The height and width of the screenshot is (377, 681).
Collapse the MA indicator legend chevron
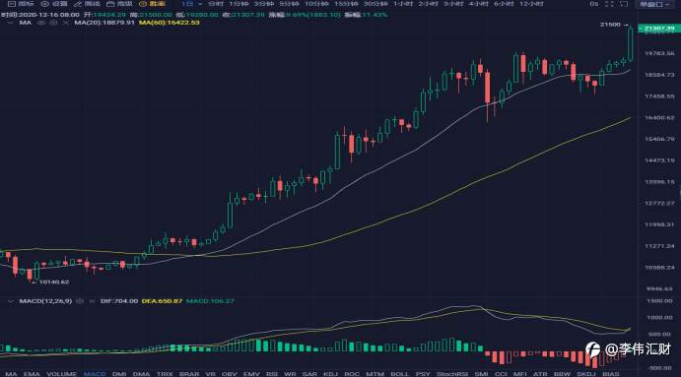click(11, 23)
